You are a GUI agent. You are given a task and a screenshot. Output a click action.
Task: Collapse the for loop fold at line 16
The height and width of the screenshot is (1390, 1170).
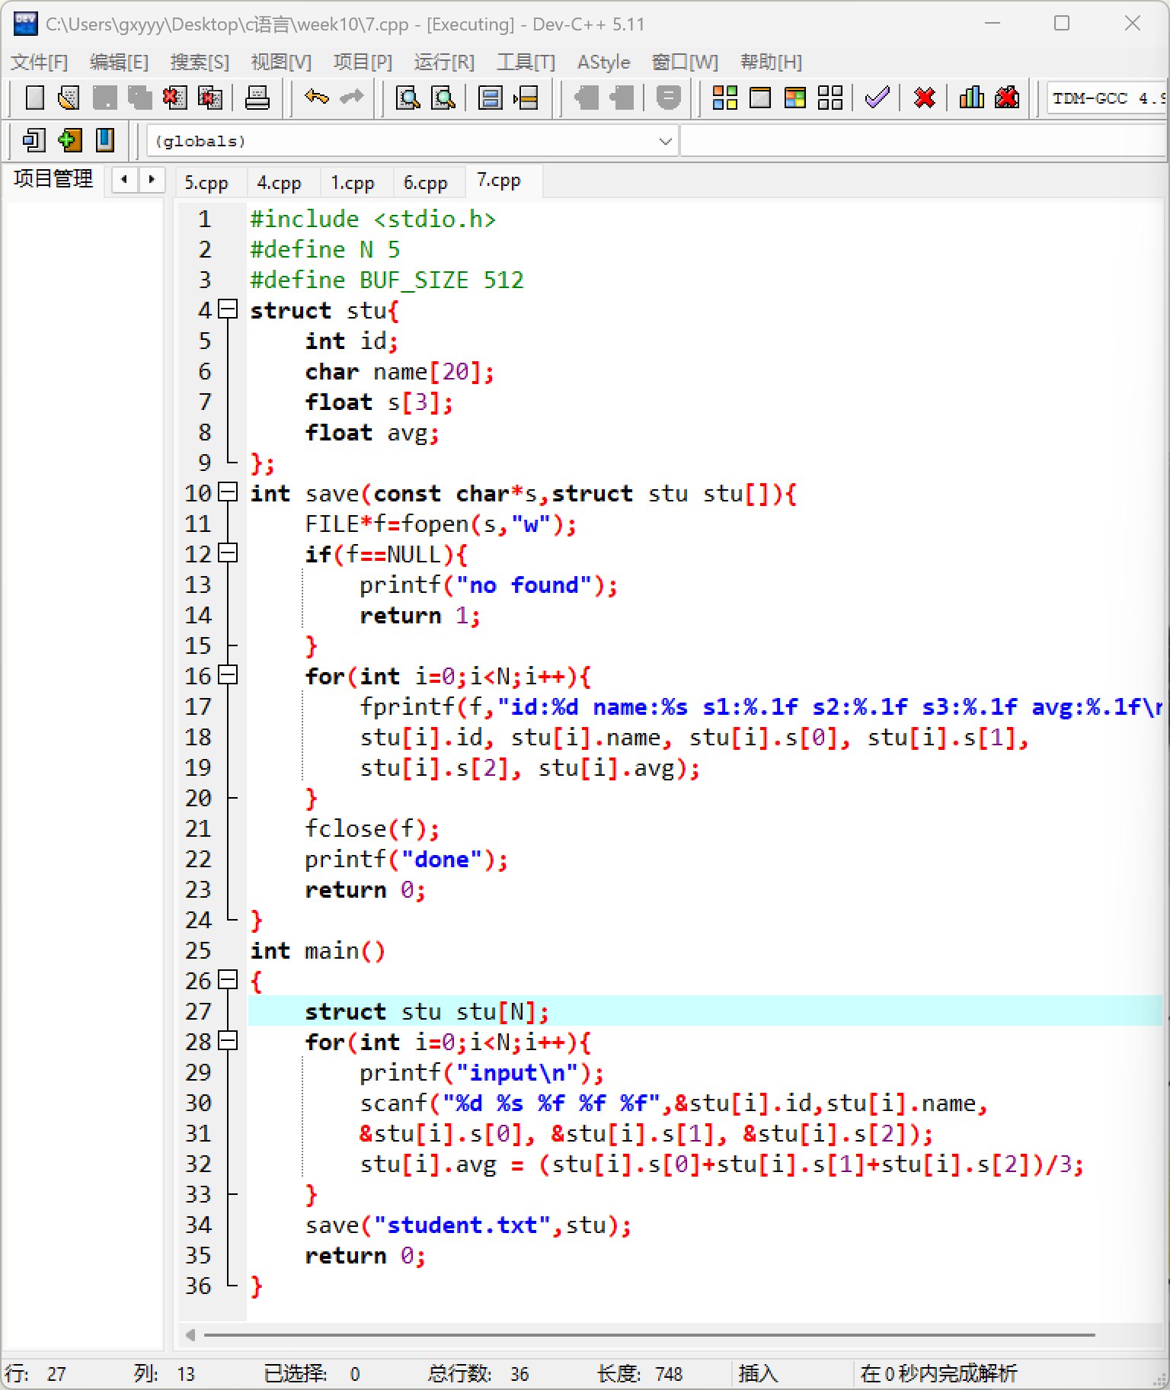pyautogui.click(x=228, y=675)
